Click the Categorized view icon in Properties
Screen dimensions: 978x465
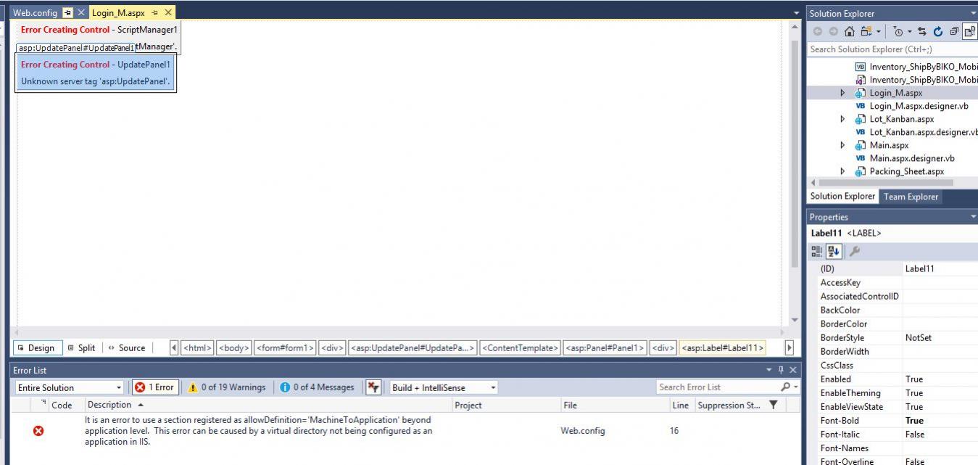point(817,251)
